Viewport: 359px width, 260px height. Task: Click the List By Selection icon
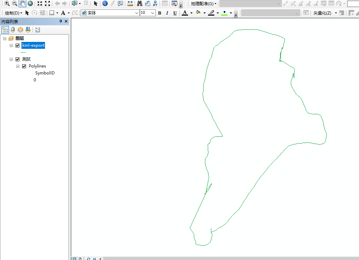[x=28, y=30]
